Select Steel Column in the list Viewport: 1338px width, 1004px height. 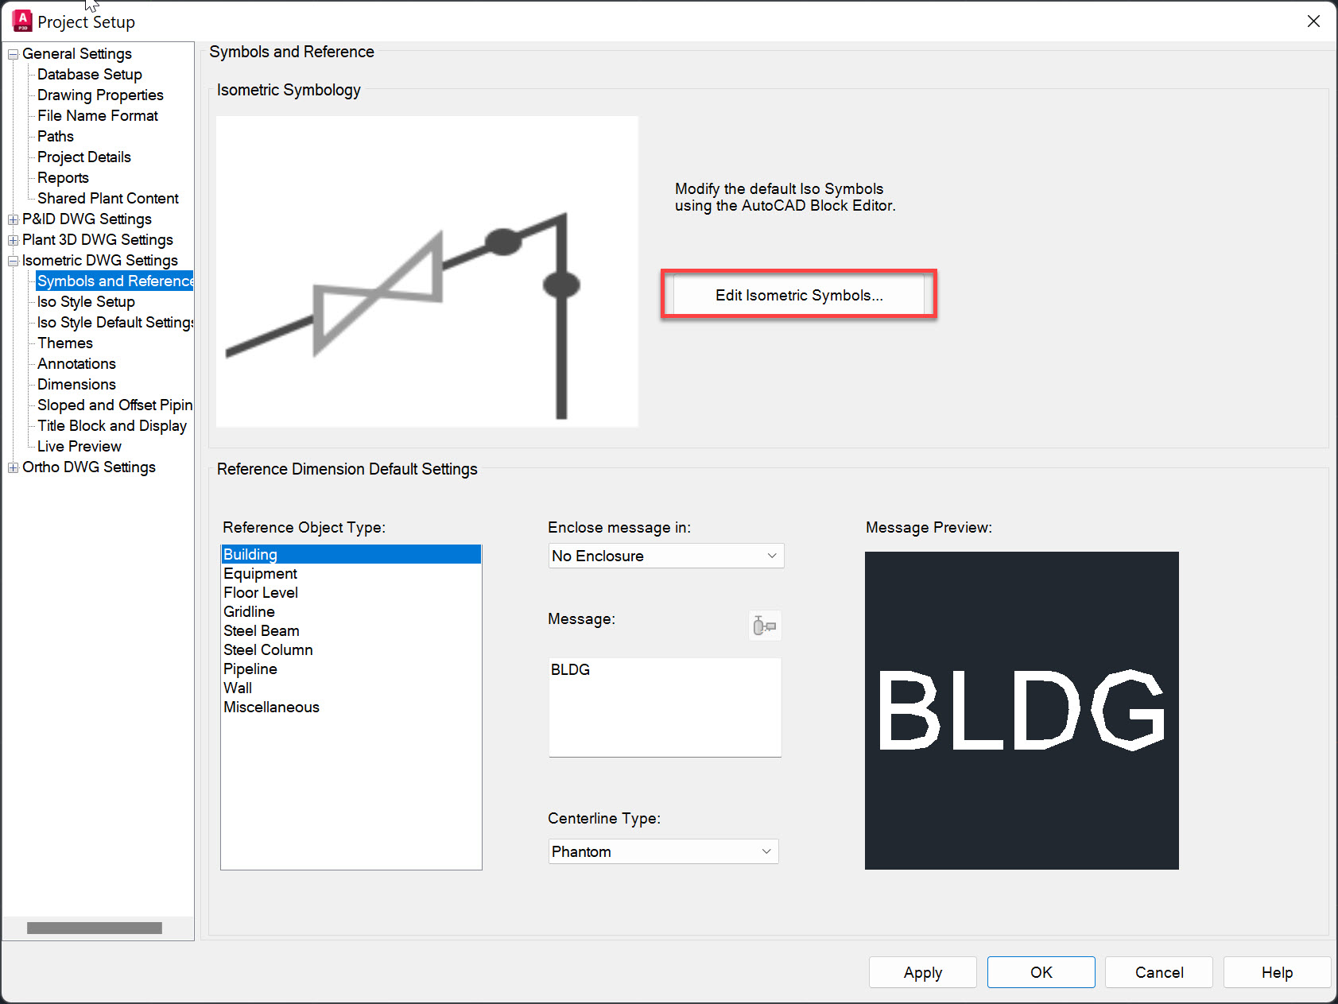(x=351, y=649)
